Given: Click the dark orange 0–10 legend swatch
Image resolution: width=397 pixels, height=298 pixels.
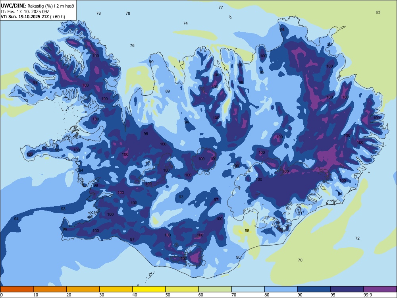Looking at the screenshot, I should [17, 289].
